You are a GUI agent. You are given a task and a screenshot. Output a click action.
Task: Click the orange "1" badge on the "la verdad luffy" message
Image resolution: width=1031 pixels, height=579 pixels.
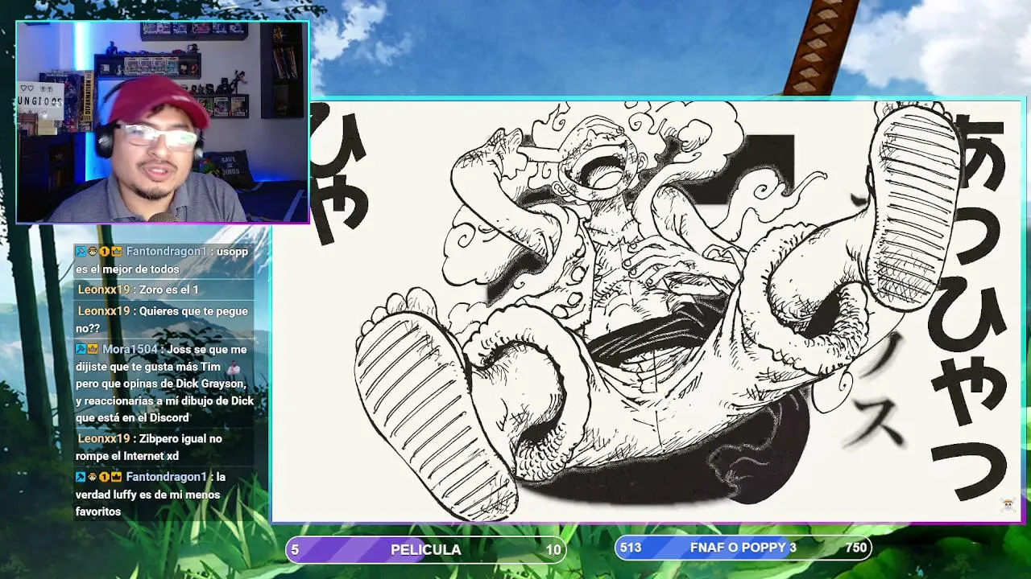pos(104,477)
